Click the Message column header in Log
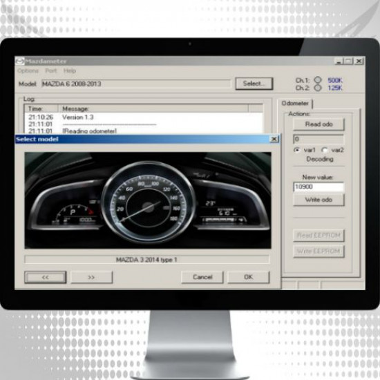Screen dimensions: 380x380 coord(153,108)
